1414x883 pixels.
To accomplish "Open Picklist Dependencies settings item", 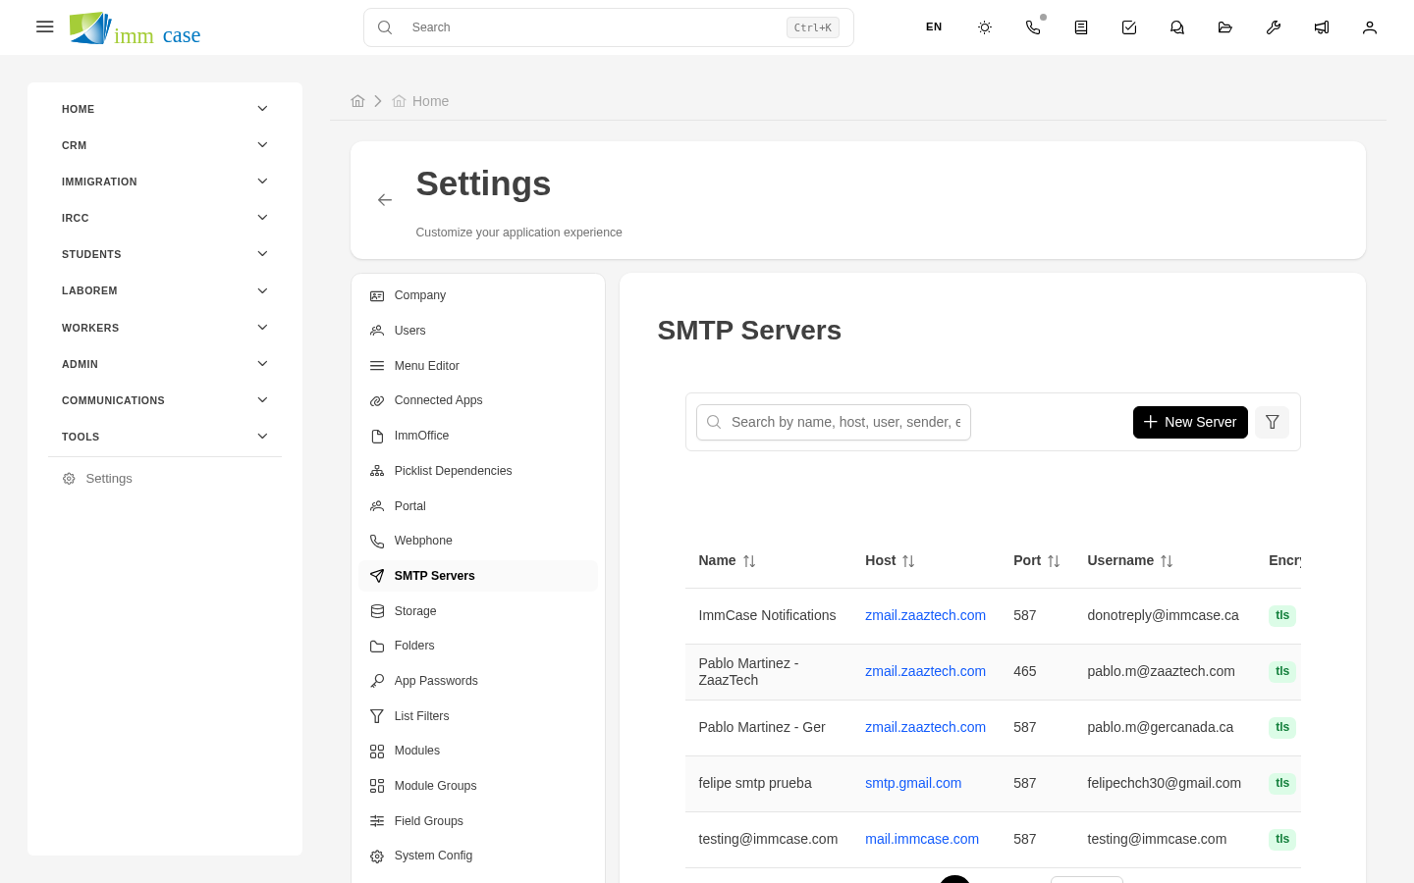I will (478, 471).
